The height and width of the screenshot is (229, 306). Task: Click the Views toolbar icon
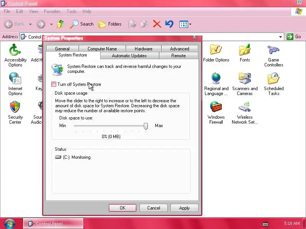click(x=184, y=24)
